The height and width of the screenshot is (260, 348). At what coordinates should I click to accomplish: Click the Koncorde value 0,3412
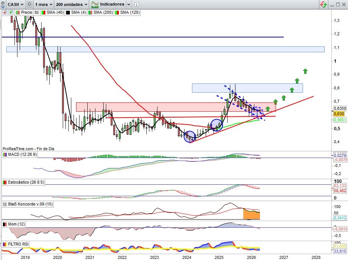(x=340, y=218)
